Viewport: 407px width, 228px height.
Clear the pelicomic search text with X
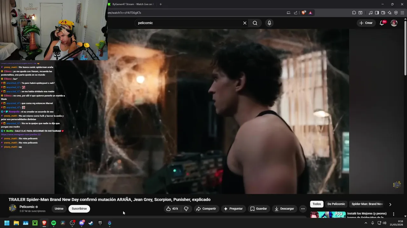pos(245,23)
